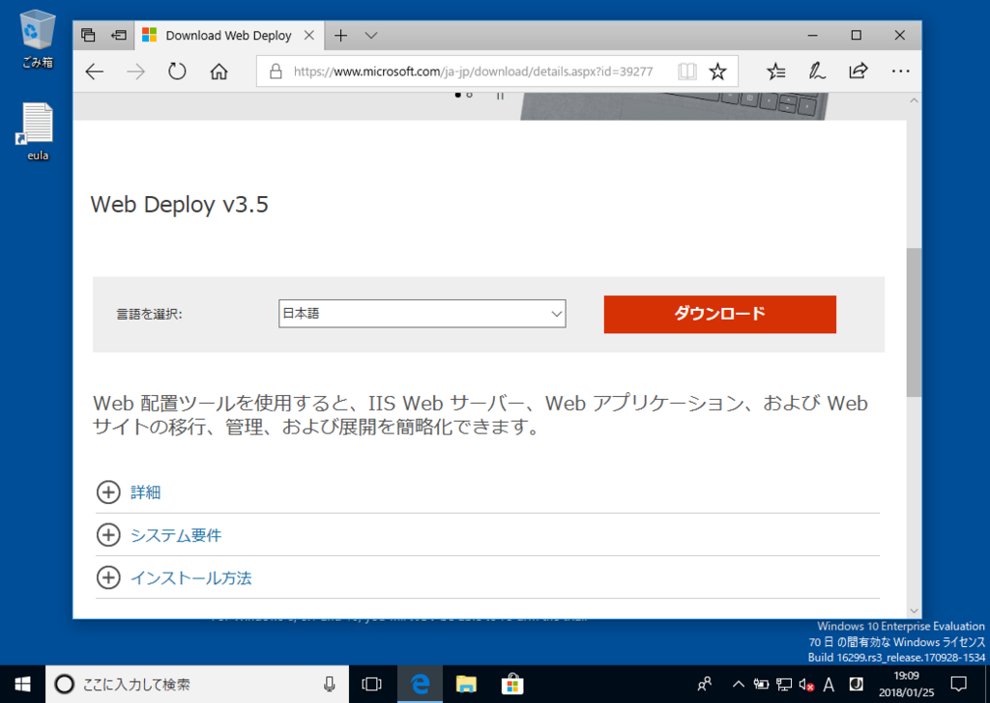Click the Cortana search box
The image size is (990, 703).
[197, 684]
